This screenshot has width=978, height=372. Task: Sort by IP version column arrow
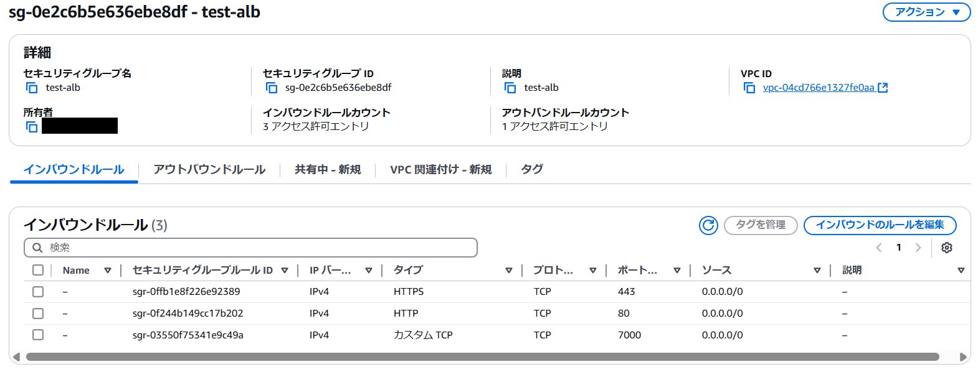[x=369, y=271]
